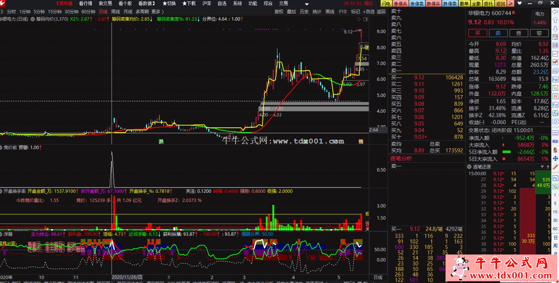
Task: Click the F12 trading sidebar icon
Action: pos(555,105)
